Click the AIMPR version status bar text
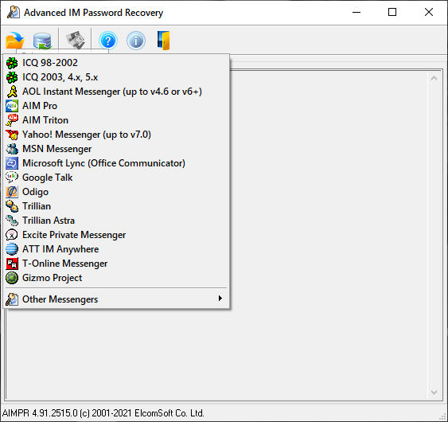 [x=103, y=413]
